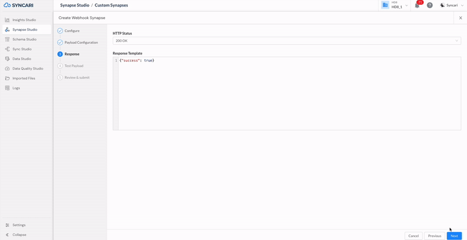Open Synapse Studio menu item
467x240 pixels.
click(x=25, y=30)
